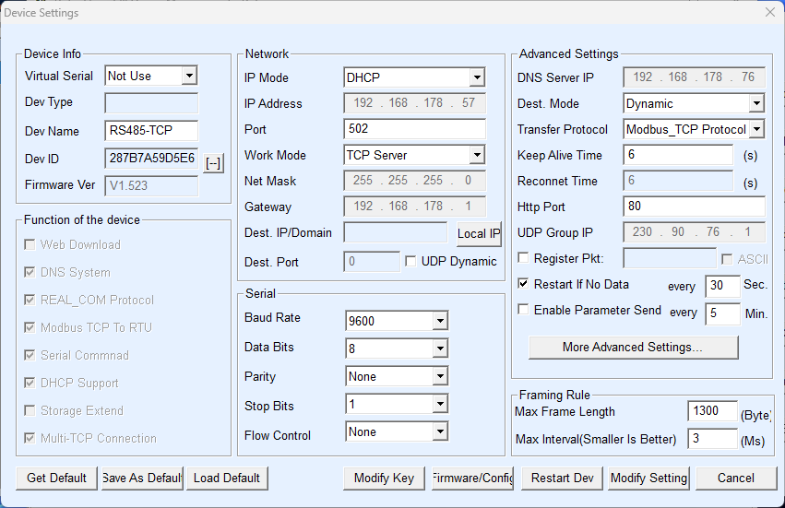The height and width of the screenshot is (508, 785).
Task: Toggle the Multi-TCP Connection checkbox
Action: pos(30,438)
